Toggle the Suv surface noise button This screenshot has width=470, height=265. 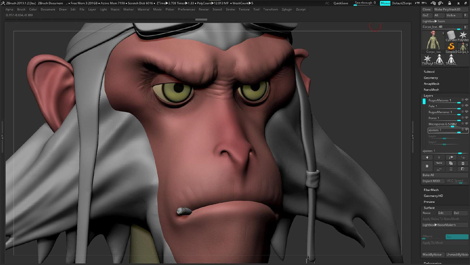click(x=457, y=237)
